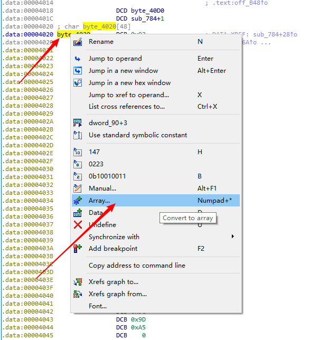Image resolution: width=329 pixels, height=340 pixels.
Task: Open the Manual operand entry
Action: 156,188
